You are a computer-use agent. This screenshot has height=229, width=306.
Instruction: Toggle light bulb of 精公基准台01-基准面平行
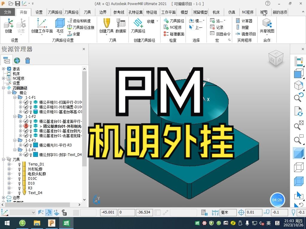[x=31, y=121]
